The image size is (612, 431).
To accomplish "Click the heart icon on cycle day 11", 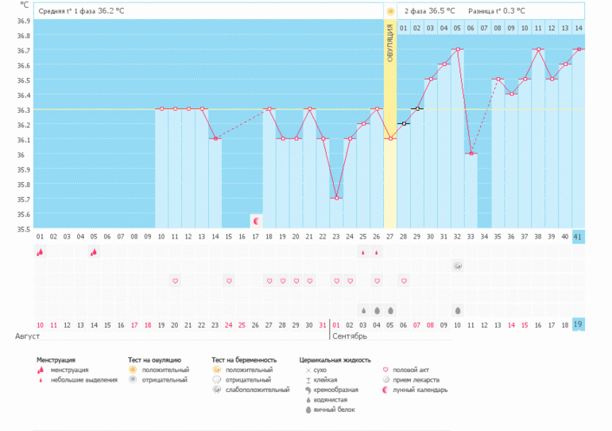I will click(175, 281).
